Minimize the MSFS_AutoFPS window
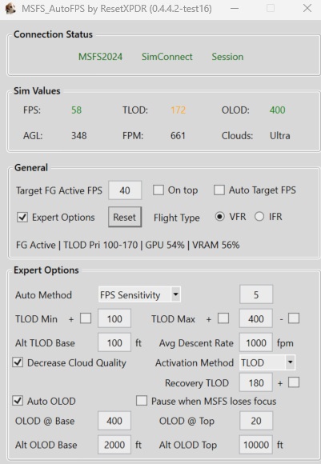Viewport: 321px width, 464px height. [x=235, y=8]
